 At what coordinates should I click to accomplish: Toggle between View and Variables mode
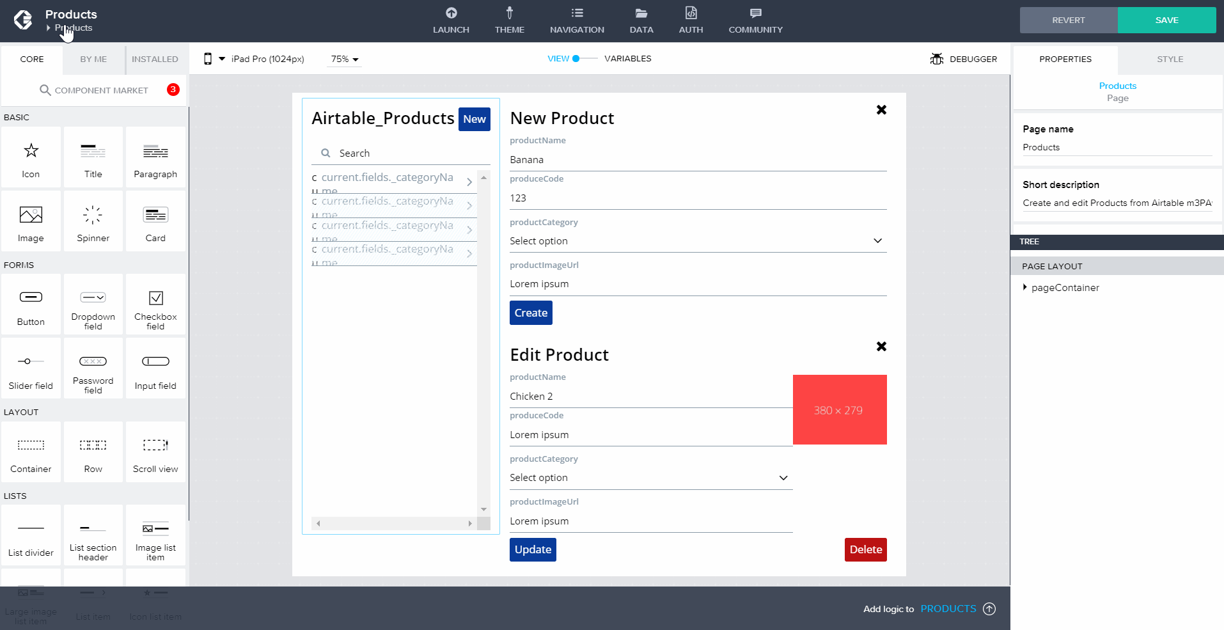click(x=585, y=58)
